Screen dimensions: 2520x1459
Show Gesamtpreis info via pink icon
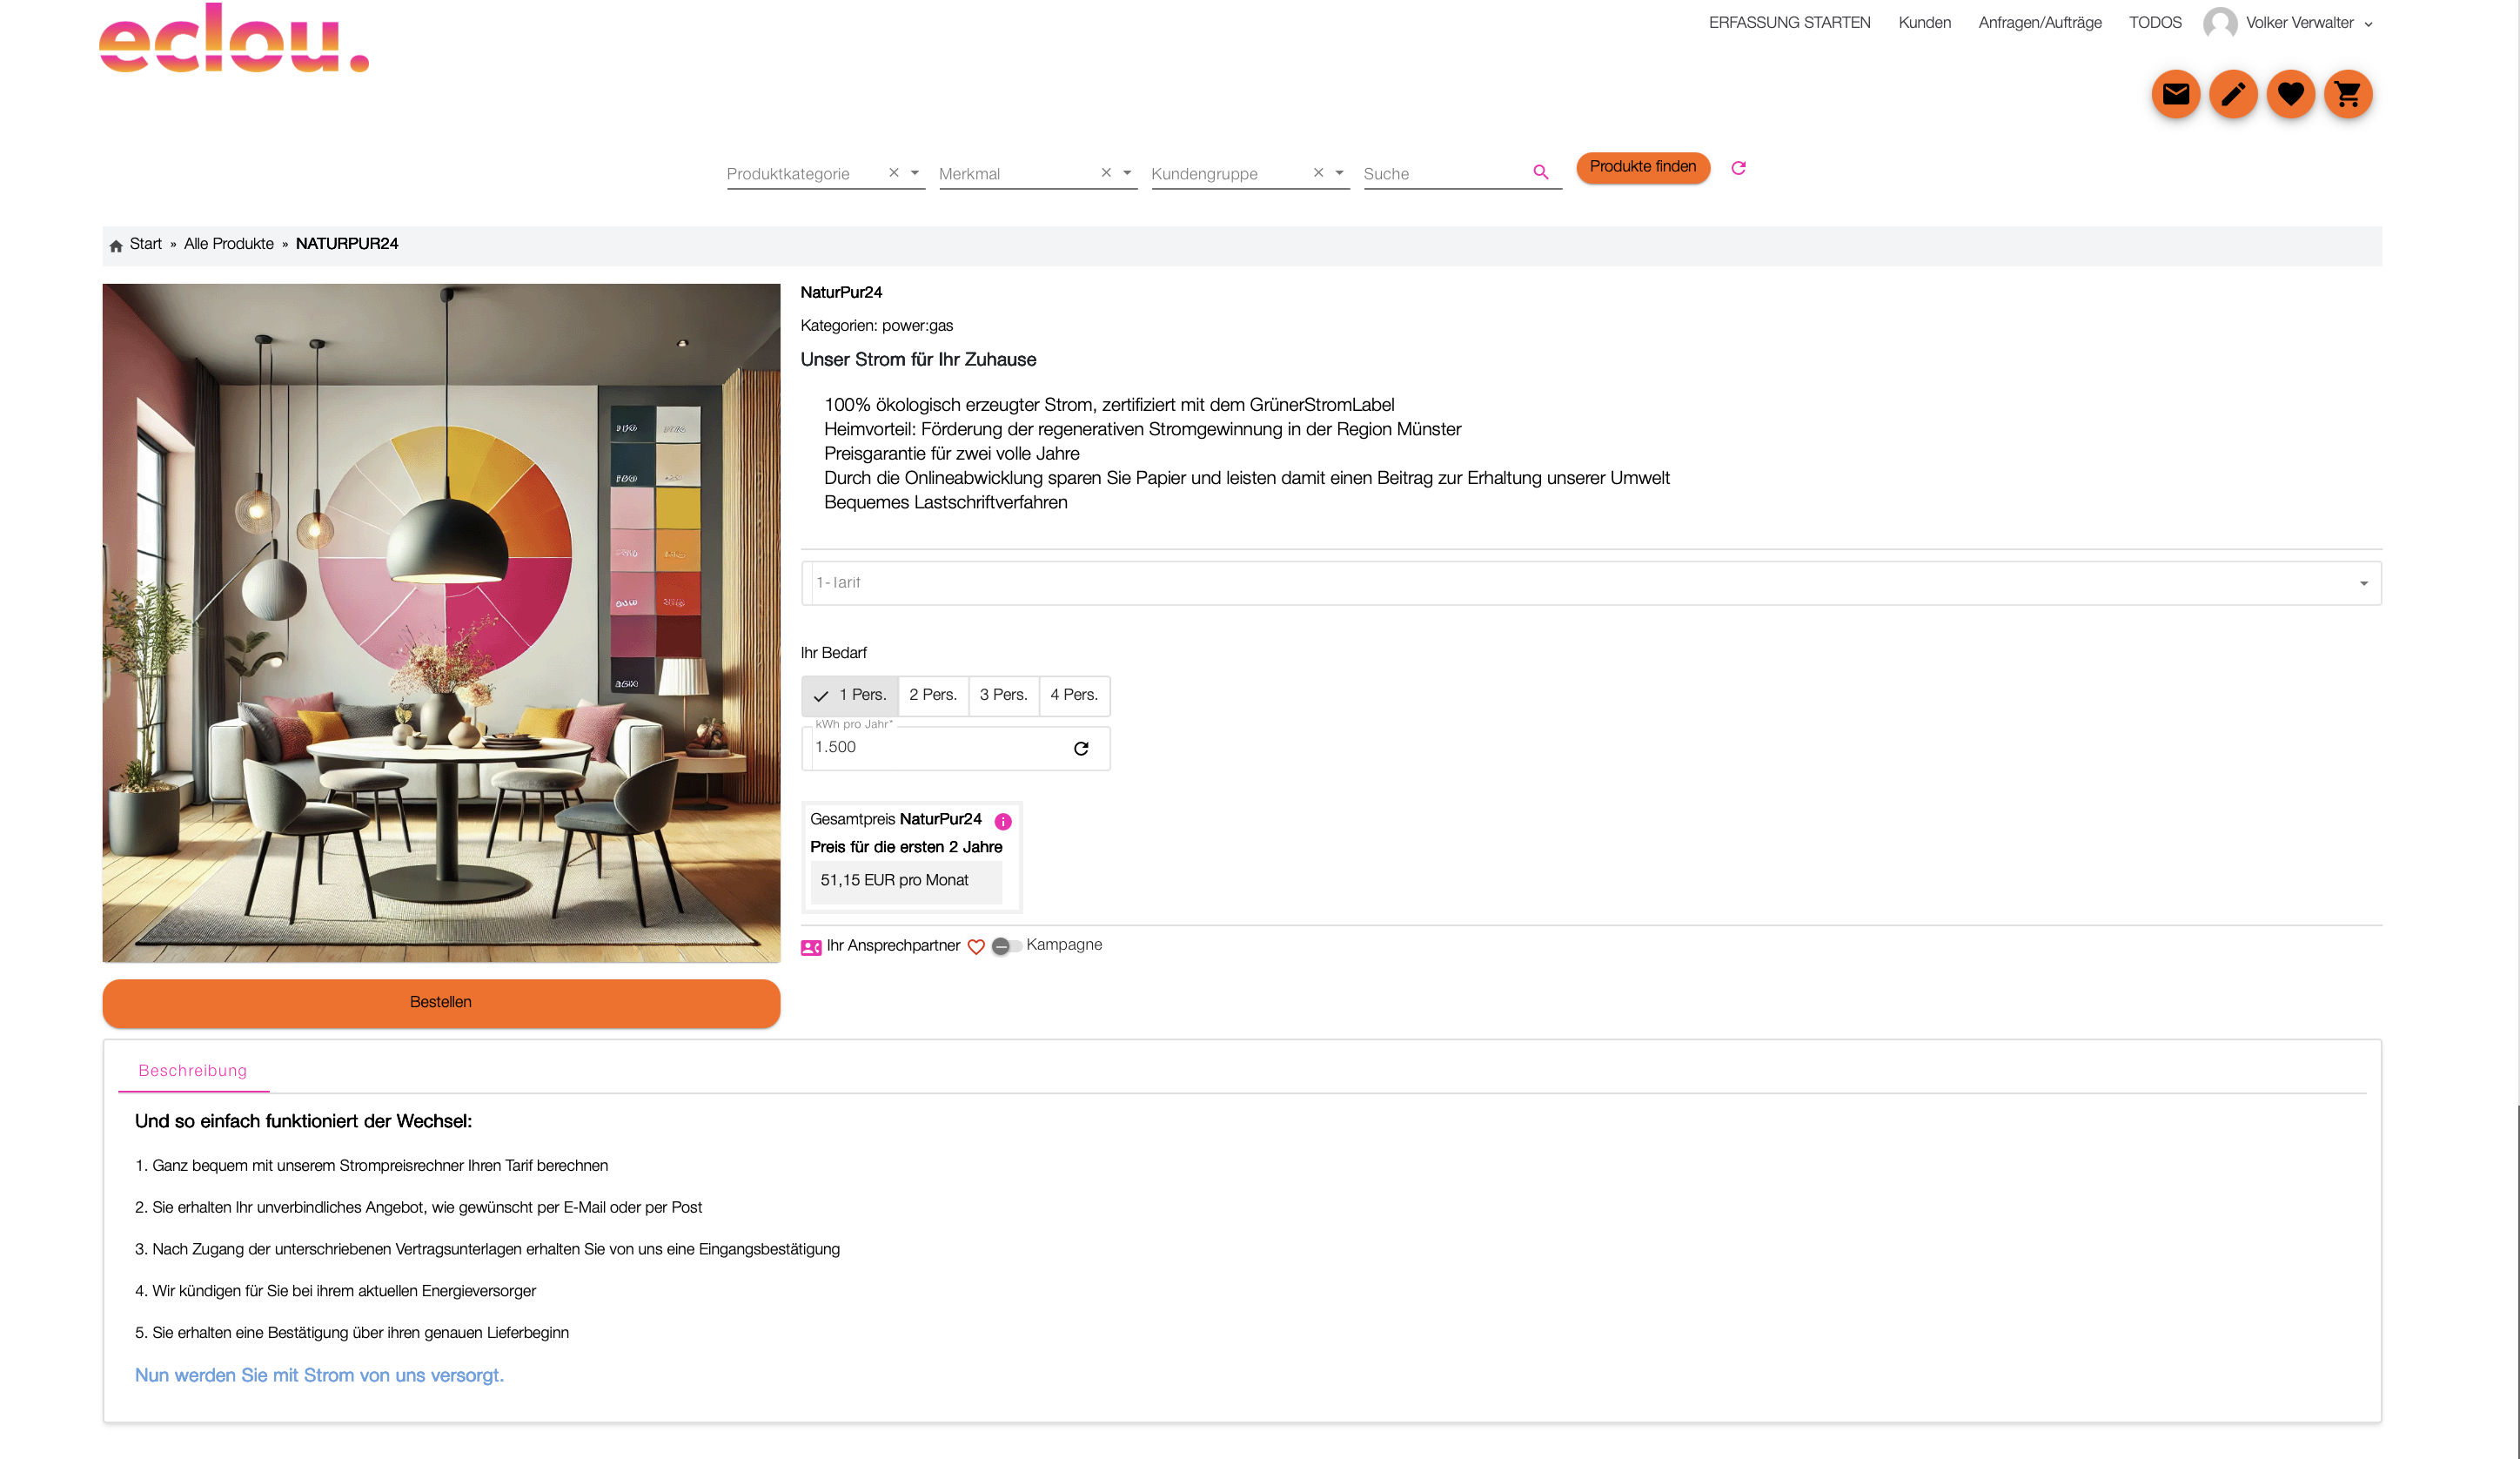pyautogui.click(x=1003, y=822)
